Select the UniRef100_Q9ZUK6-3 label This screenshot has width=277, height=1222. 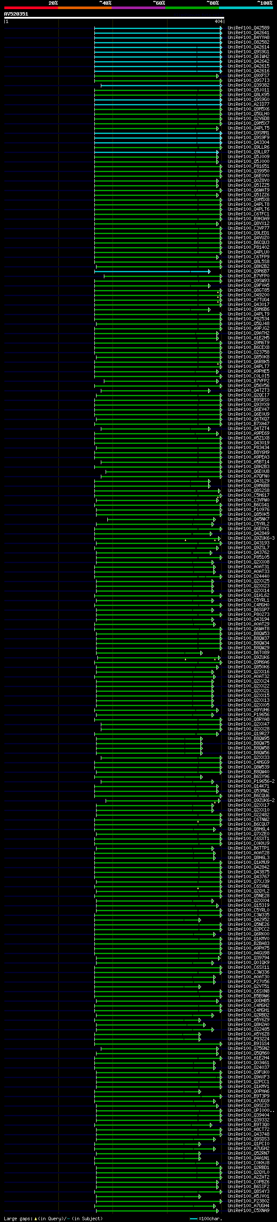tap(251, 538)
